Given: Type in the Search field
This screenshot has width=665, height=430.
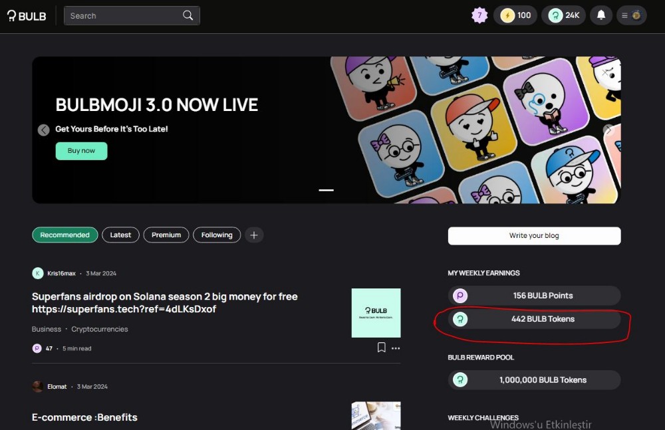Looking at the screenshot, I should (x=123, y=16).
